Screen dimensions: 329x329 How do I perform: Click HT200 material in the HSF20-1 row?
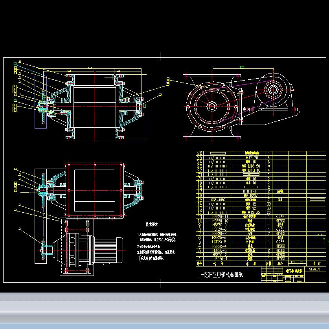pos(280,259)
